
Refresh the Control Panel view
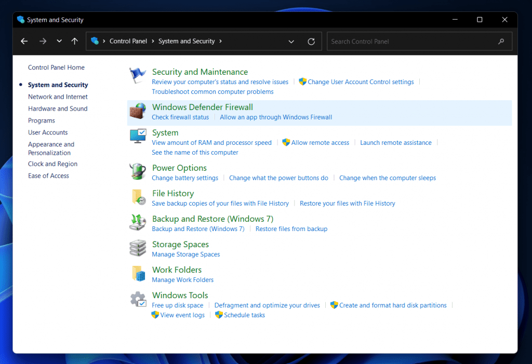pos(311,42)
